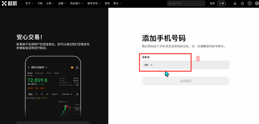259x124 pixels.
Task: Expand the 机构客户 menu
Action: click(77, 3)
